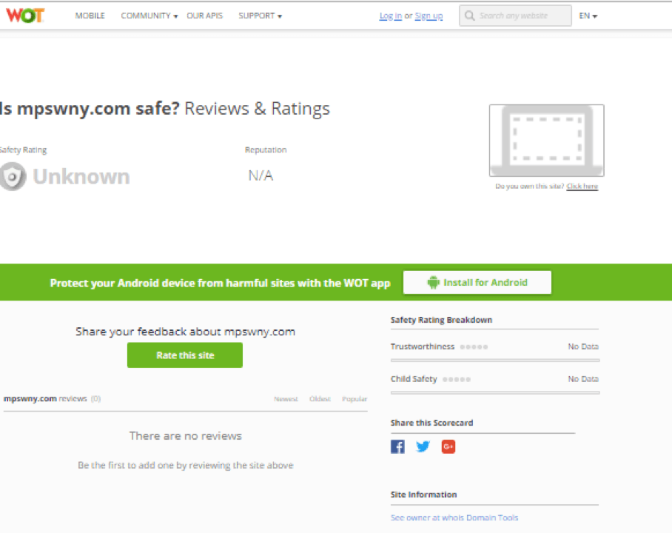This screenshot has height=533, width=672.
Task: Click the Trustworthiness No Data text
Action: 583,346
